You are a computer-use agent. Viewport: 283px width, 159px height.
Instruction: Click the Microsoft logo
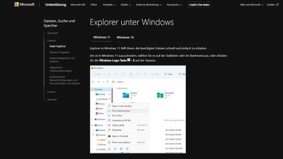(x=24, y=5)
